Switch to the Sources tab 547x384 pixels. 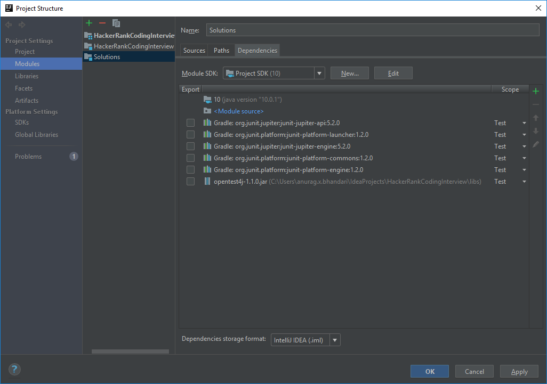pyautogui.click(x=194, y=51)
